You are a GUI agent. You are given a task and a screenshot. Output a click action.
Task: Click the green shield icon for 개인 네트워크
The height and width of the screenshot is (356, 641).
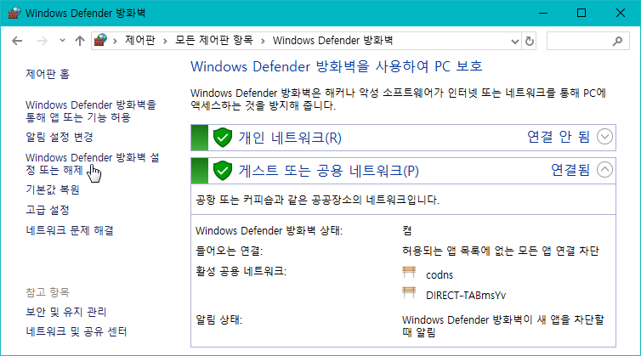(223, 138)
